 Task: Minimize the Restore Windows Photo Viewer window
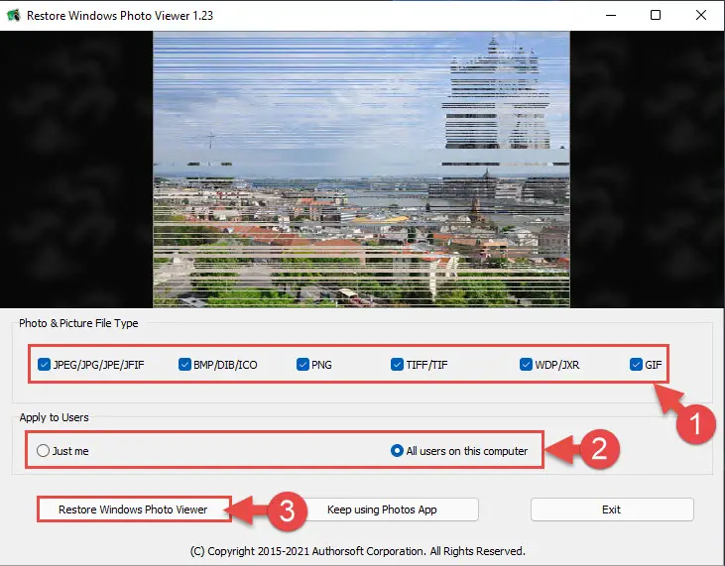(611, 15)
